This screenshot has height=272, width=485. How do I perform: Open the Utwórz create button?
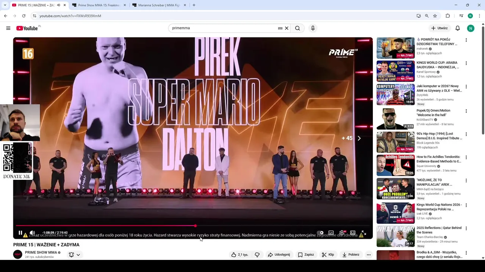pyautogui.click(x=440, y=28)
